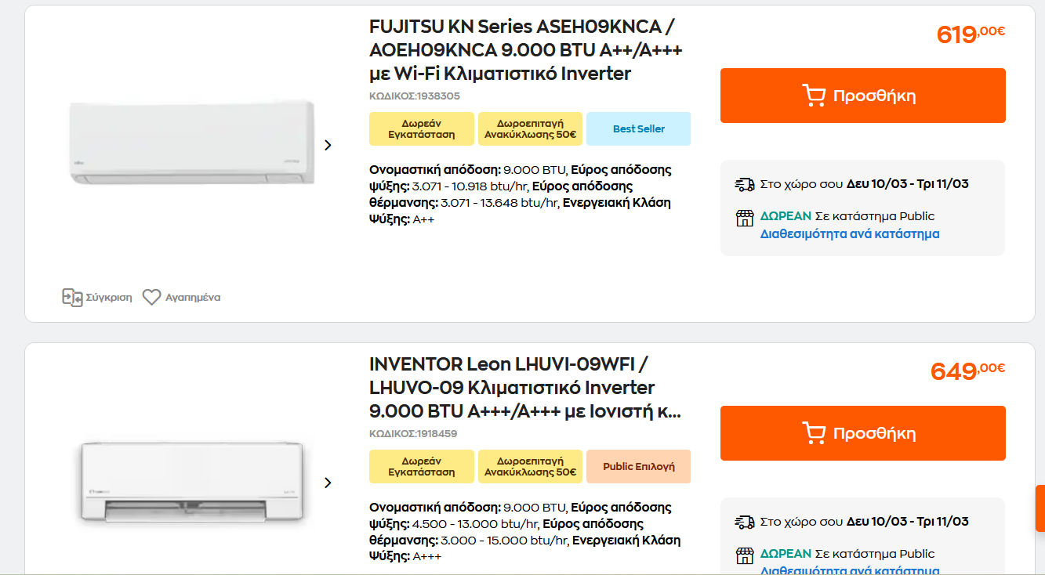Click the Best Seller badge on the Fujitsu product
1045x575 pixels.
(x=638, y=129)
